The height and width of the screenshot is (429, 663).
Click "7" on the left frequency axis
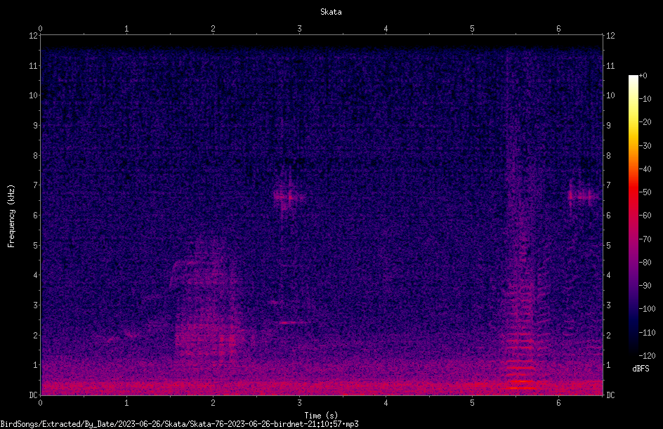pyautogui.click(x=35, y=185)
